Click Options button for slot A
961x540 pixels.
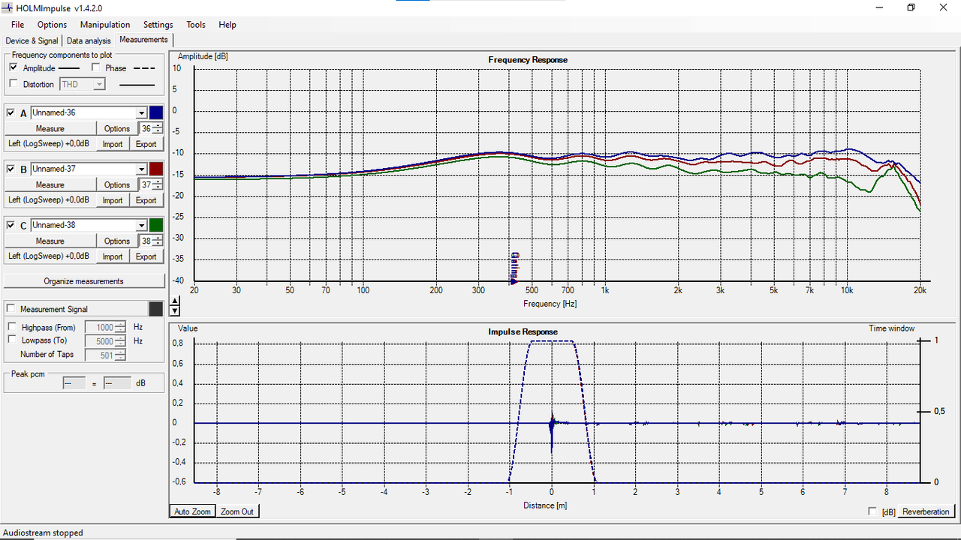117,128
